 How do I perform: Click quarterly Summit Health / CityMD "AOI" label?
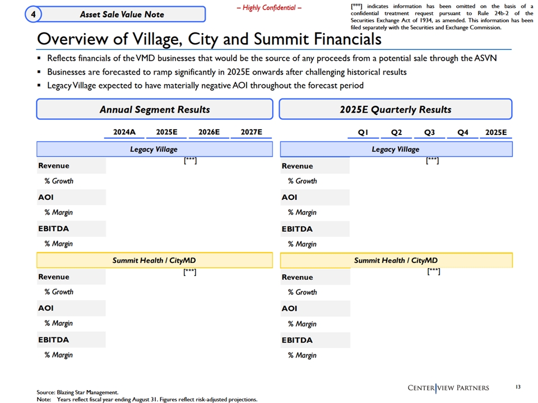[289, 308]
